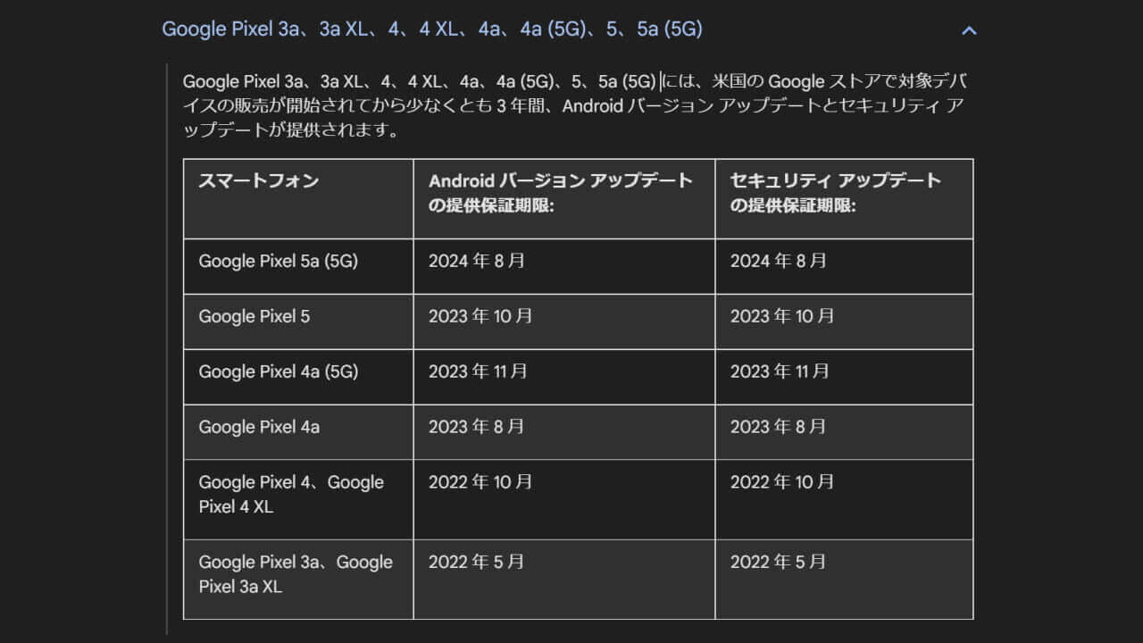Click Pixel 3a security update date 2022年5月
The image size is (1143, 643).
pos(779,563)
